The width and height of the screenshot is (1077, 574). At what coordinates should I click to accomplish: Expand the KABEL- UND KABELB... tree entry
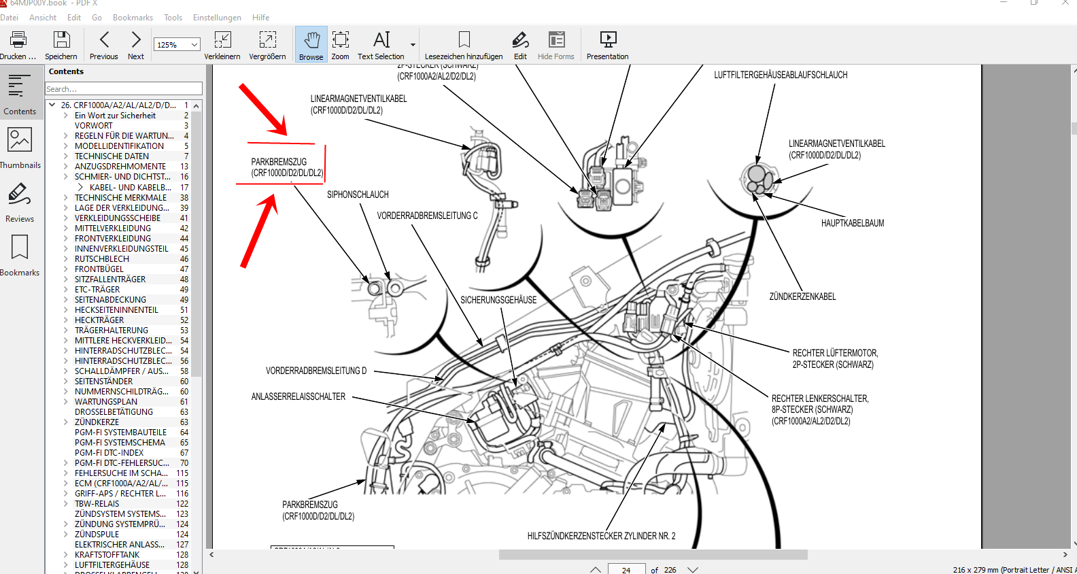click(x=80, y=187)
